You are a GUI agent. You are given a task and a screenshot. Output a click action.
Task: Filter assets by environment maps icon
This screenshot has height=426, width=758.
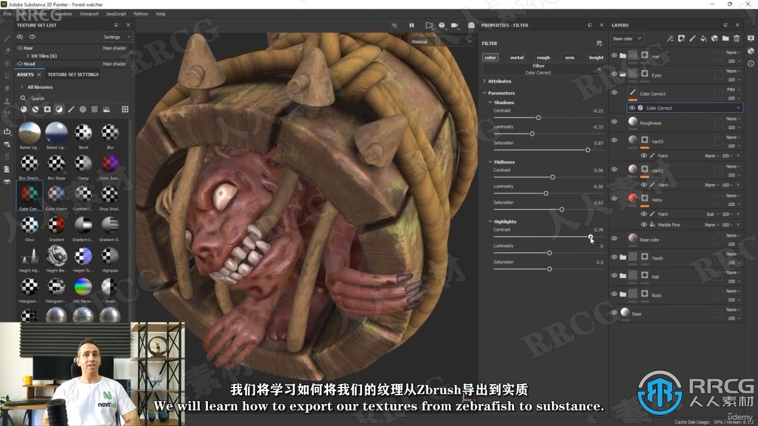click(107, 109)
